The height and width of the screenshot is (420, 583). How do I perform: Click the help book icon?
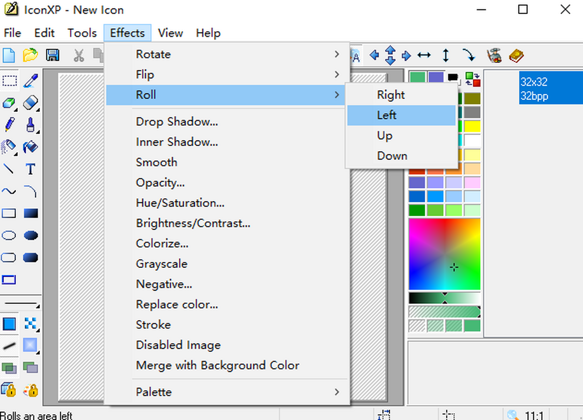516,55
